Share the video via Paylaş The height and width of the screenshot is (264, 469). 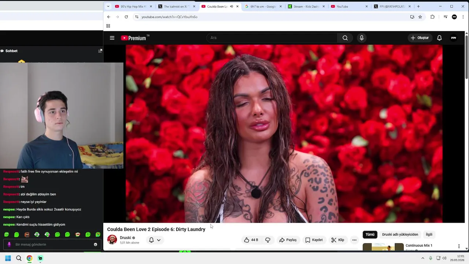(x=288, y=240)
